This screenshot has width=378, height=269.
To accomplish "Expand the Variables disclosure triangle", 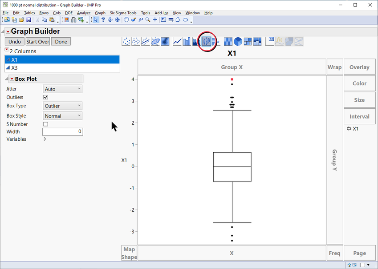I will 45,139.
